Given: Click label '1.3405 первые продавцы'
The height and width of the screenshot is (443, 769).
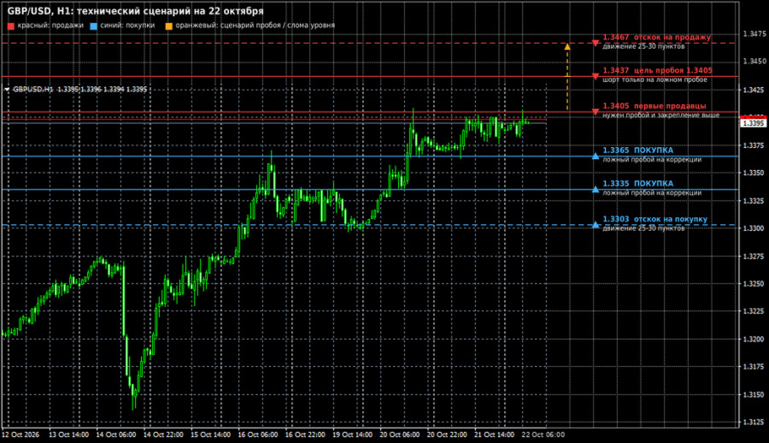Looking at the screenshot, I should pyautogui.click(x=655, y=106).
